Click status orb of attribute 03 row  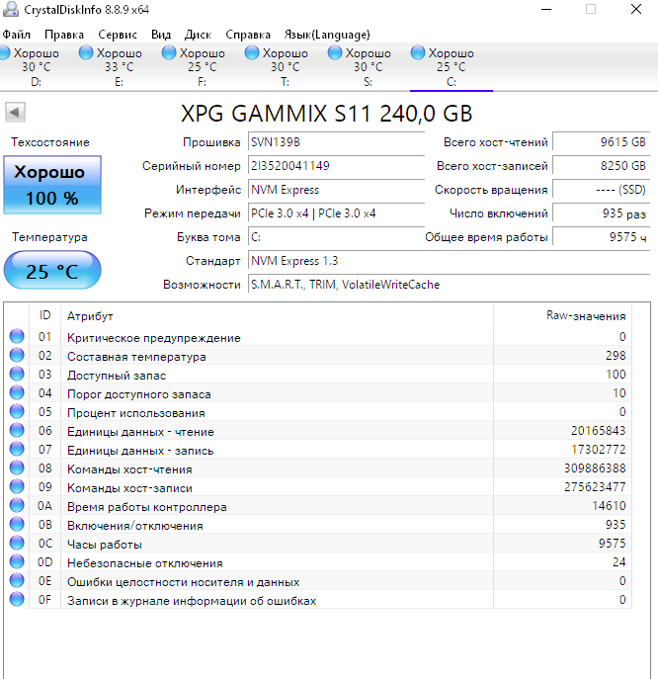click(17, 374)
